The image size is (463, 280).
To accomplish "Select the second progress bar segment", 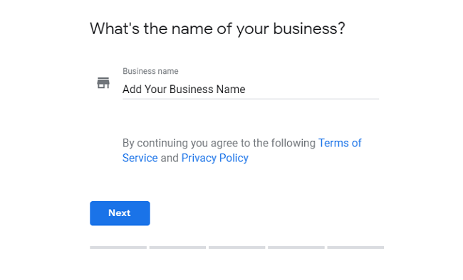I will 177,247.
